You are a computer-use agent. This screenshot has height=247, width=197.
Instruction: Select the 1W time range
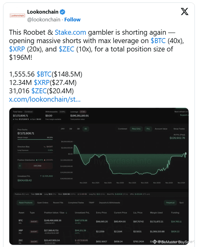click(x=71, y=129)
